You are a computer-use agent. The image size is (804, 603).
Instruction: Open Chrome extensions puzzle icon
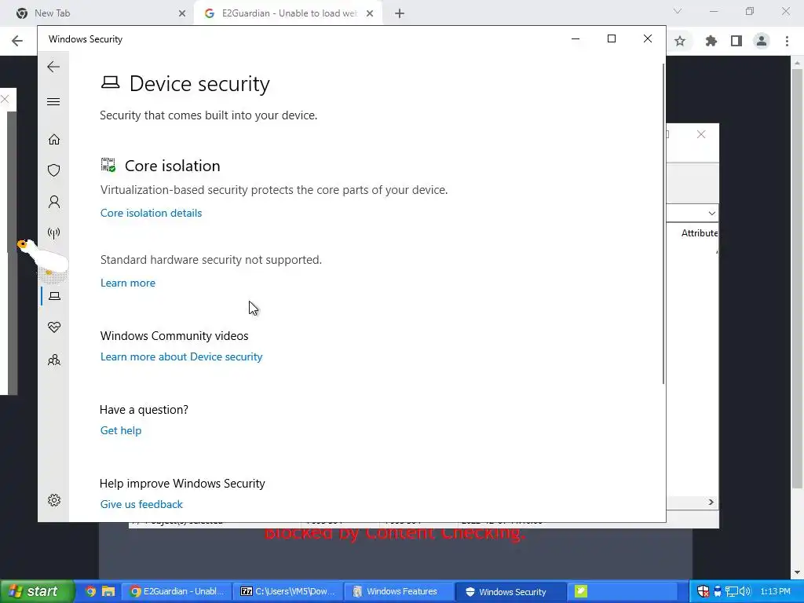(x=711, y=41)
